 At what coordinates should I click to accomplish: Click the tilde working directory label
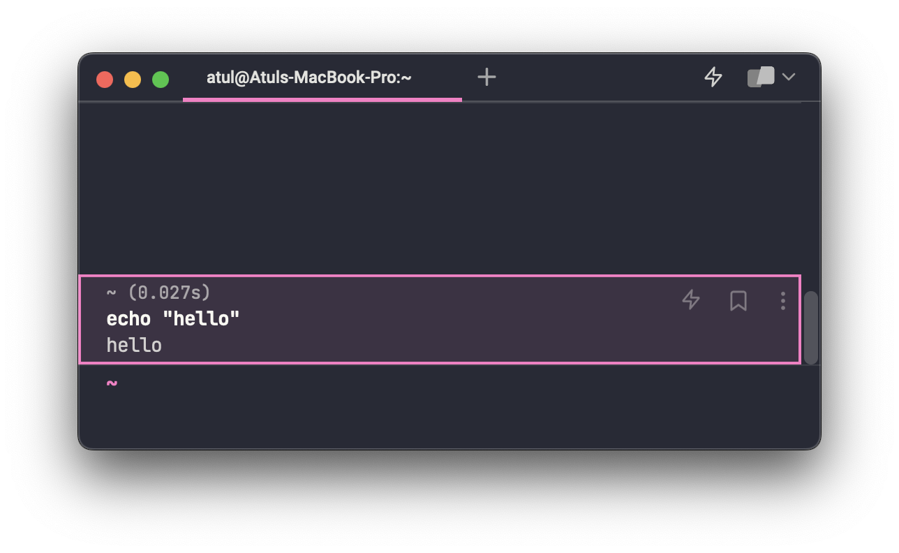click(110, 293)
